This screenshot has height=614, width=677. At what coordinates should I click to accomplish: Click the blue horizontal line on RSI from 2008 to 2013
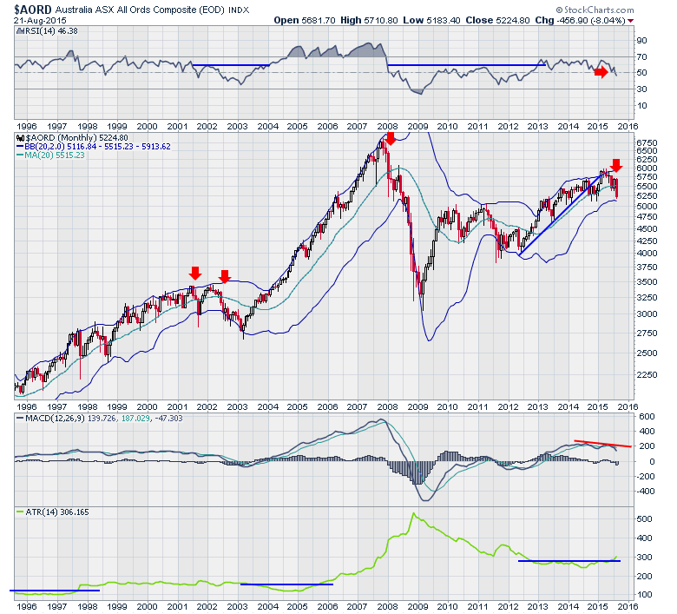coord(467,65)
